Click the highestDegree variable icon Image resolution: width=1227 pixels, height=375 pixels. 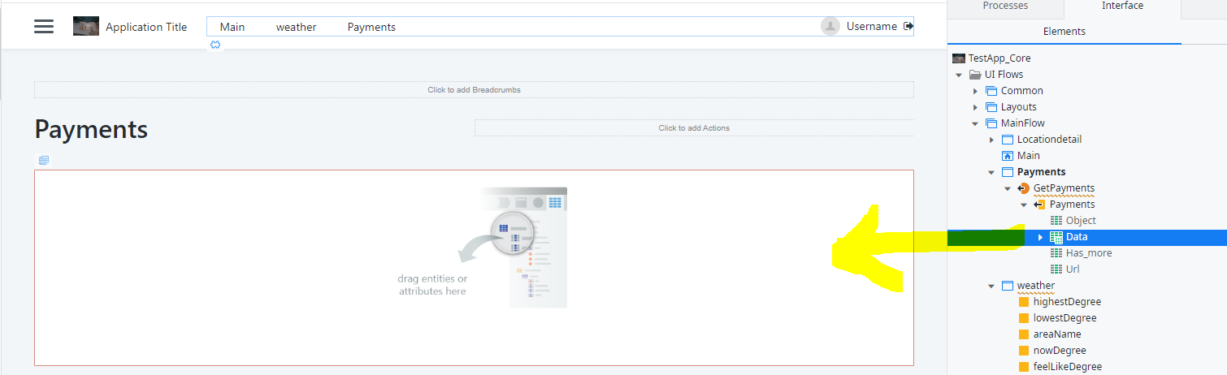[1024, 302]
